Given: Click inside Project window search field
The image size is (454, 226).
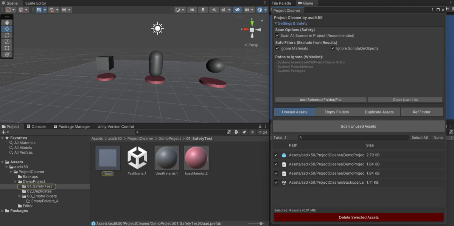Looking at the screenshot, I should click(x=180, y=132).
